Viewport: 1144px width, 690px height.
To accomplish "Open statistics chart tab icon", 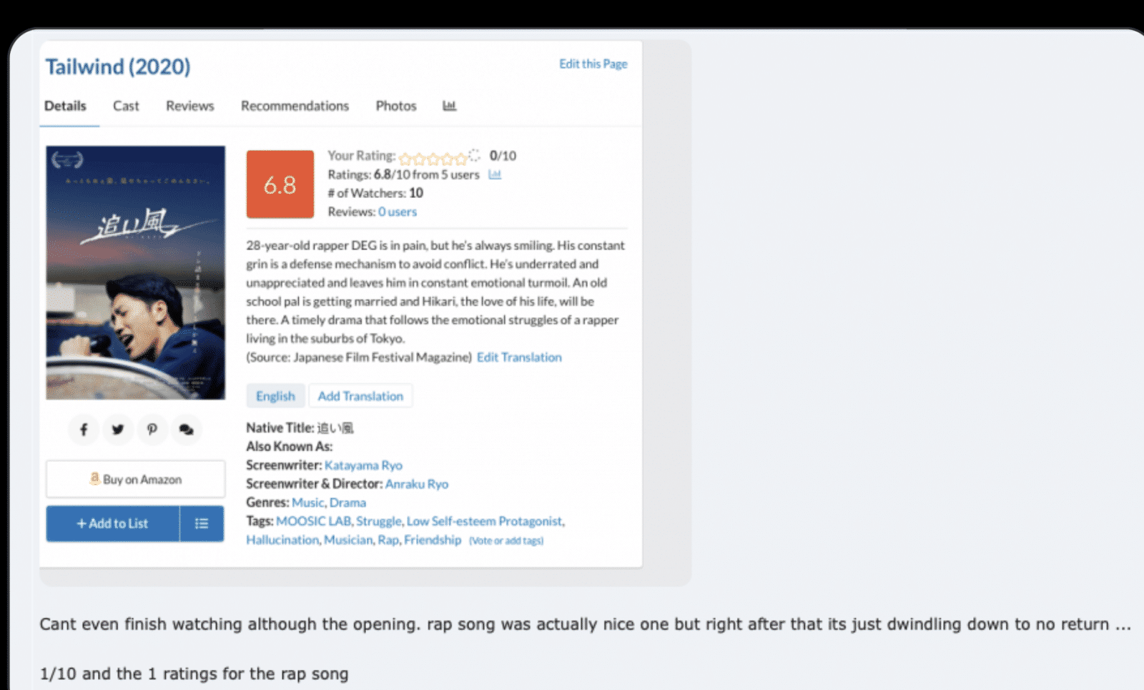I will [449, 106].
